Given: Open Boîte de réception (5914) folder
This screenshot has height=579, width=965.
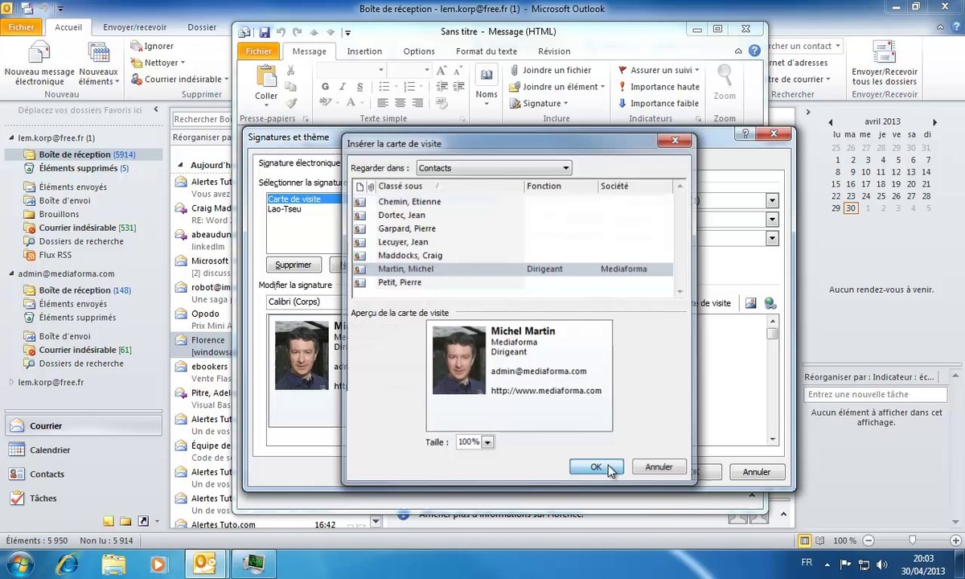Looking at the screenshot, I should tap(87, 154).
